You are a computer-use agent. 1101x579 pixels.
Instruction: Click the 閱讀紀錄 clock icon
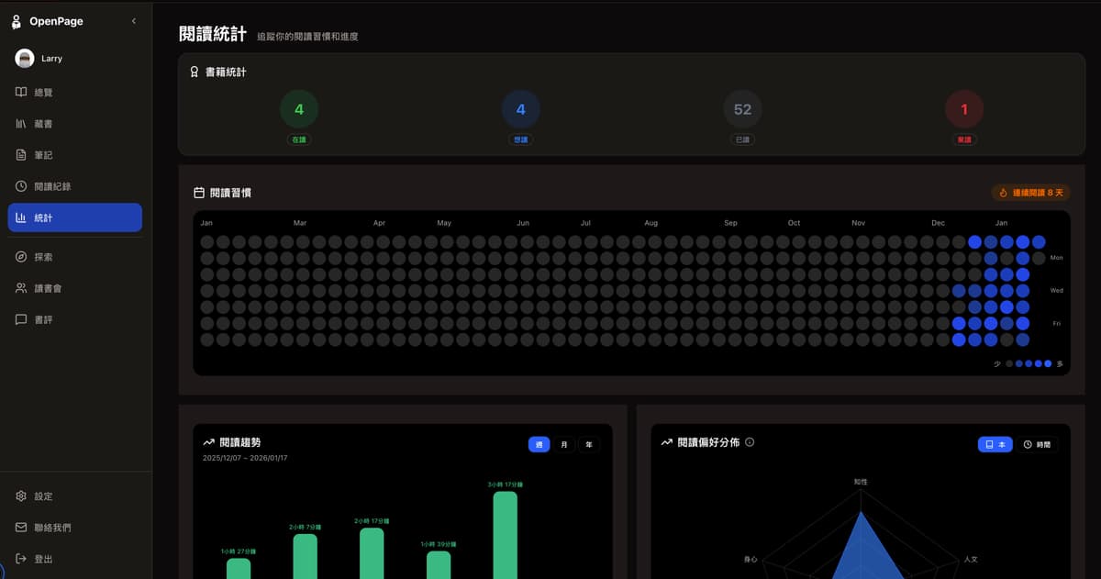[21, 186]
